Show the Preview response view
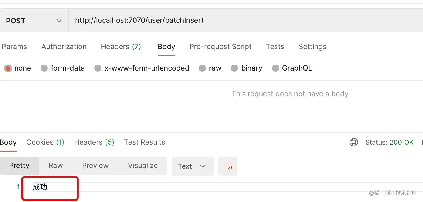 (95, 166)
